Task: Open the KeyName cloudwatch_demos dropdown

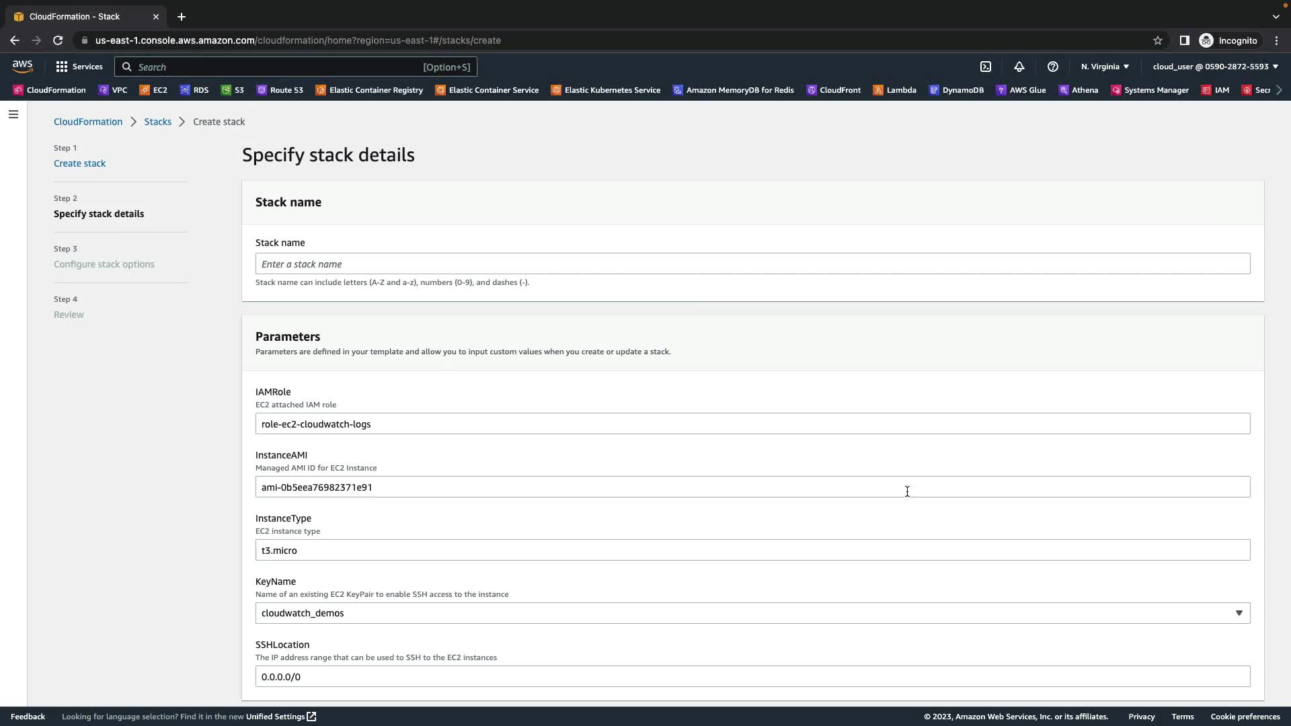Action: point(752,613)
